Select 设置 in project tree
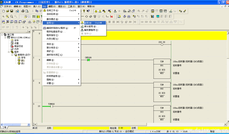Viewport: 229px width, 134px height. [x=16, y=43]
